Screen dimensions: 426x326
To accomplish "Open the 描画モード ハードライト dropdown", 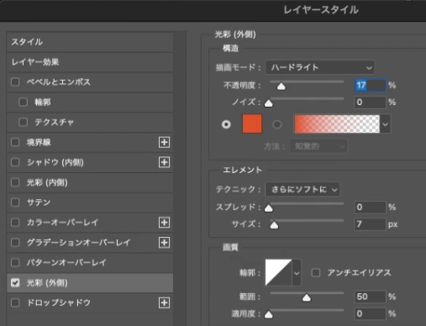I will click(320, 67).
